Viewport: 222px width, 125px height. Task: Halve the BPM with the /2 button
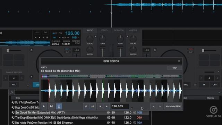pos(86,107)
